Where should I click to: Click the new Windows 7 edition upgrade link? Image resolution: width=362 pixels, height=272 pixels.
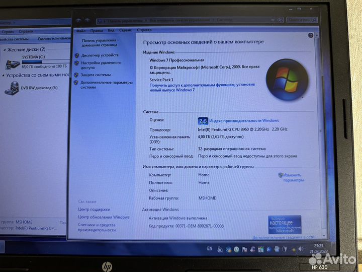point(202,88)
